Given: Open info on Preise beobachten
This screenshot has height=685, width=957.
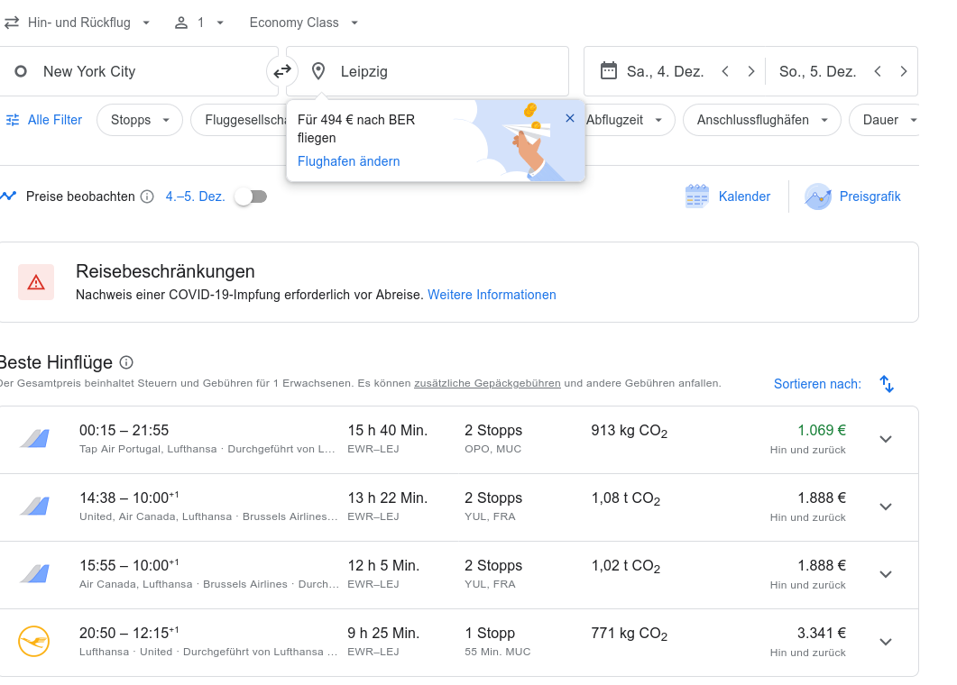Looking at the screenshot, I should click(x=147, y=196).
